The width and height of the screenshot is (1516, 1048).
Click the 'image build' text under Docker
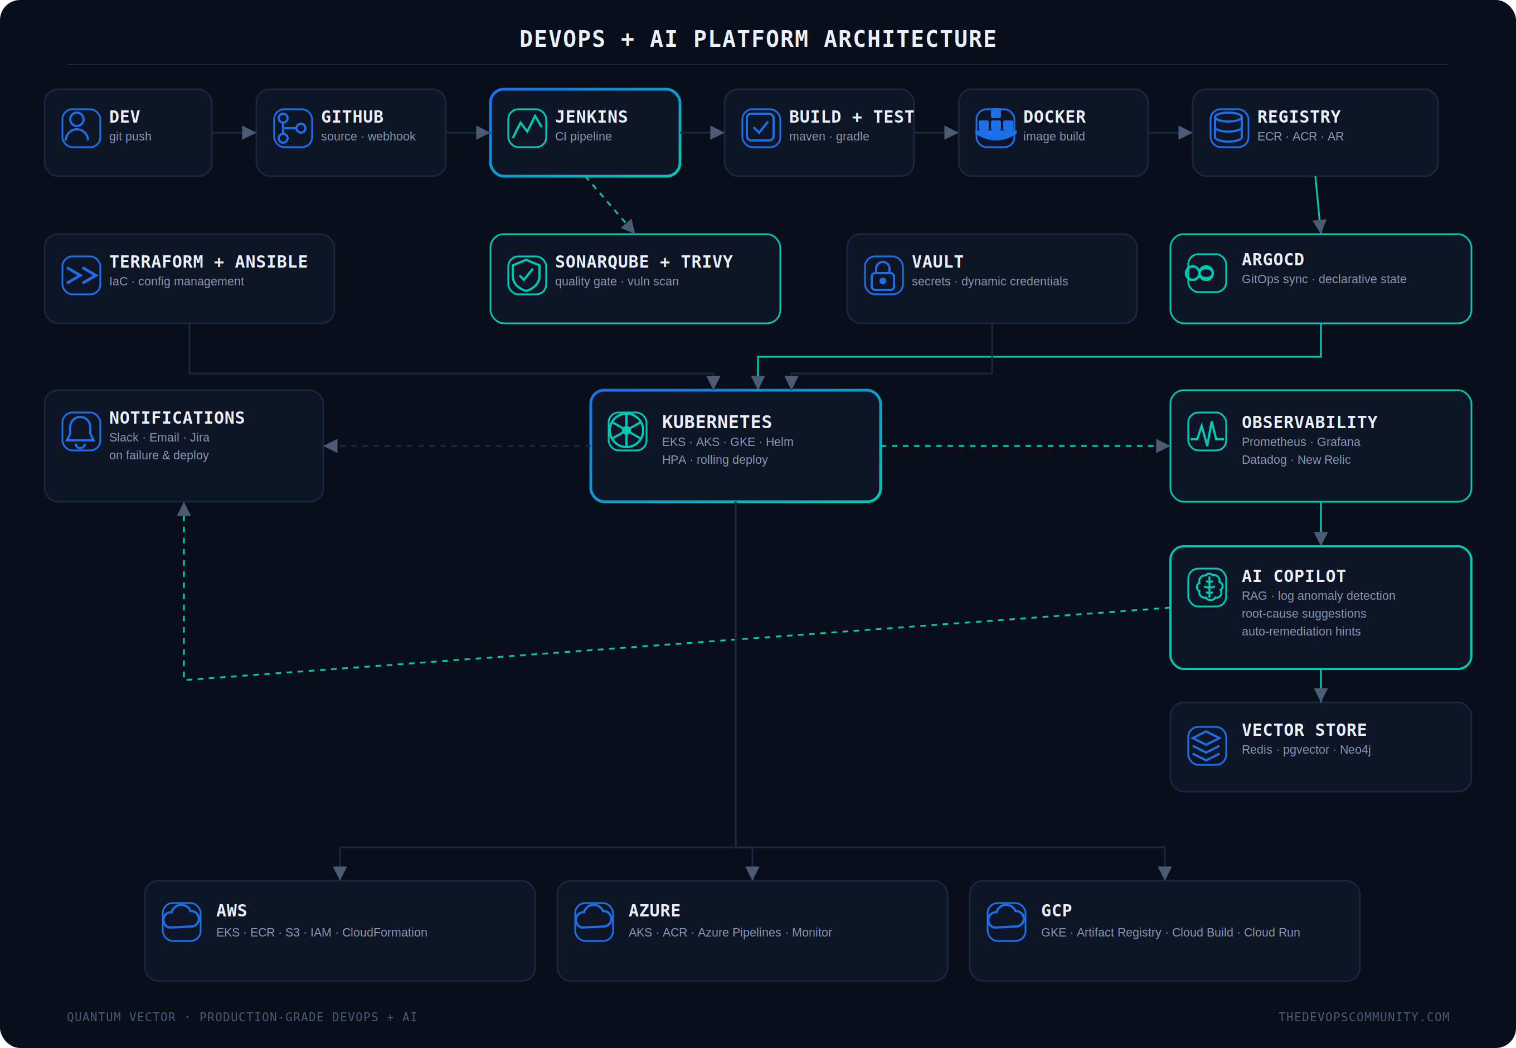[1054, 137]
